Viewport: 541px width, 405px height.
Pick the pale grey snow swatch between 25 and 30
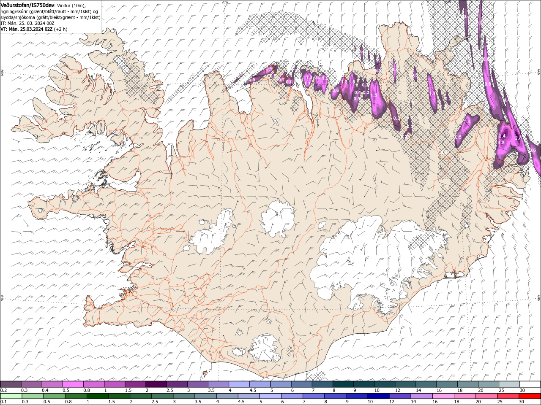pyautogui.click(x=509, y=384)
